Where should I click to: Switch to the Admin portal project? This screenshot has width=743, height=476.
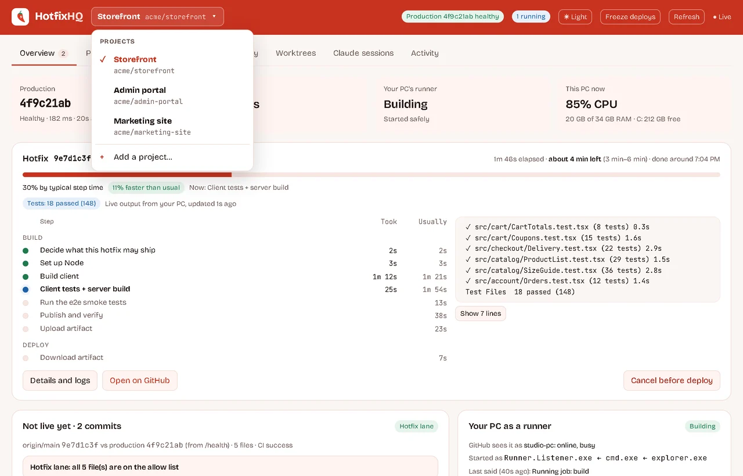pyautogui.click(x=172, y=95)
